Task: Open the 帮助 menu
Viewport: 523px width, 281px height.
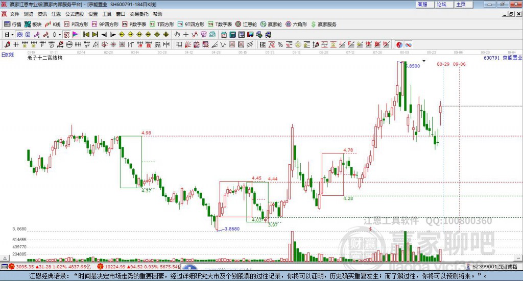Action: coord(157,14)
